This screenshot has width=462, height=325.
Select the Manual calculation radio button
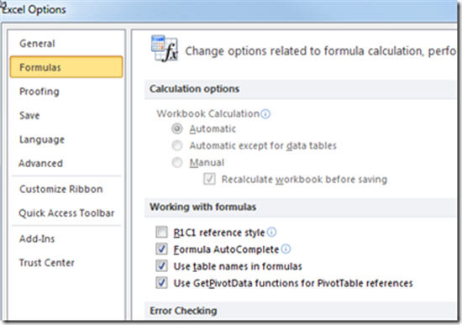(x=177, y=162)
